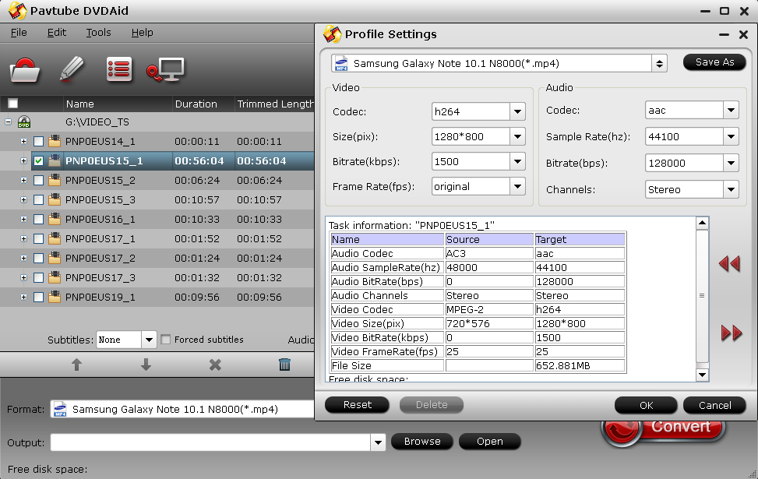
Task: Click the DVD disc icon next to G:\VIDEO_TS
Action: pos(24,122)
